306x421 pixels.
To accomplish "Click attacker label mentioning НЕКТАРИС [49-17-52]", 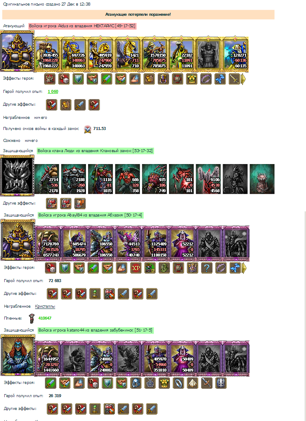I will point(82,26).
